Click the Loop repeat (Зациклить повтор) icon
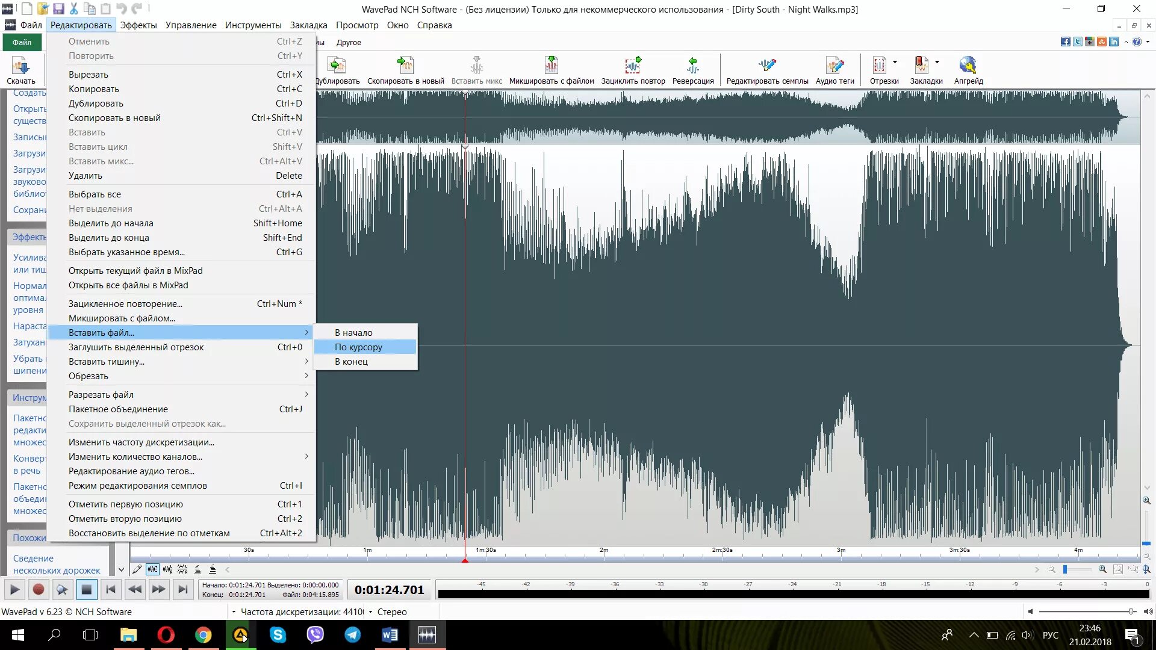Viewport: 1156px width, 650px height. 633,66
